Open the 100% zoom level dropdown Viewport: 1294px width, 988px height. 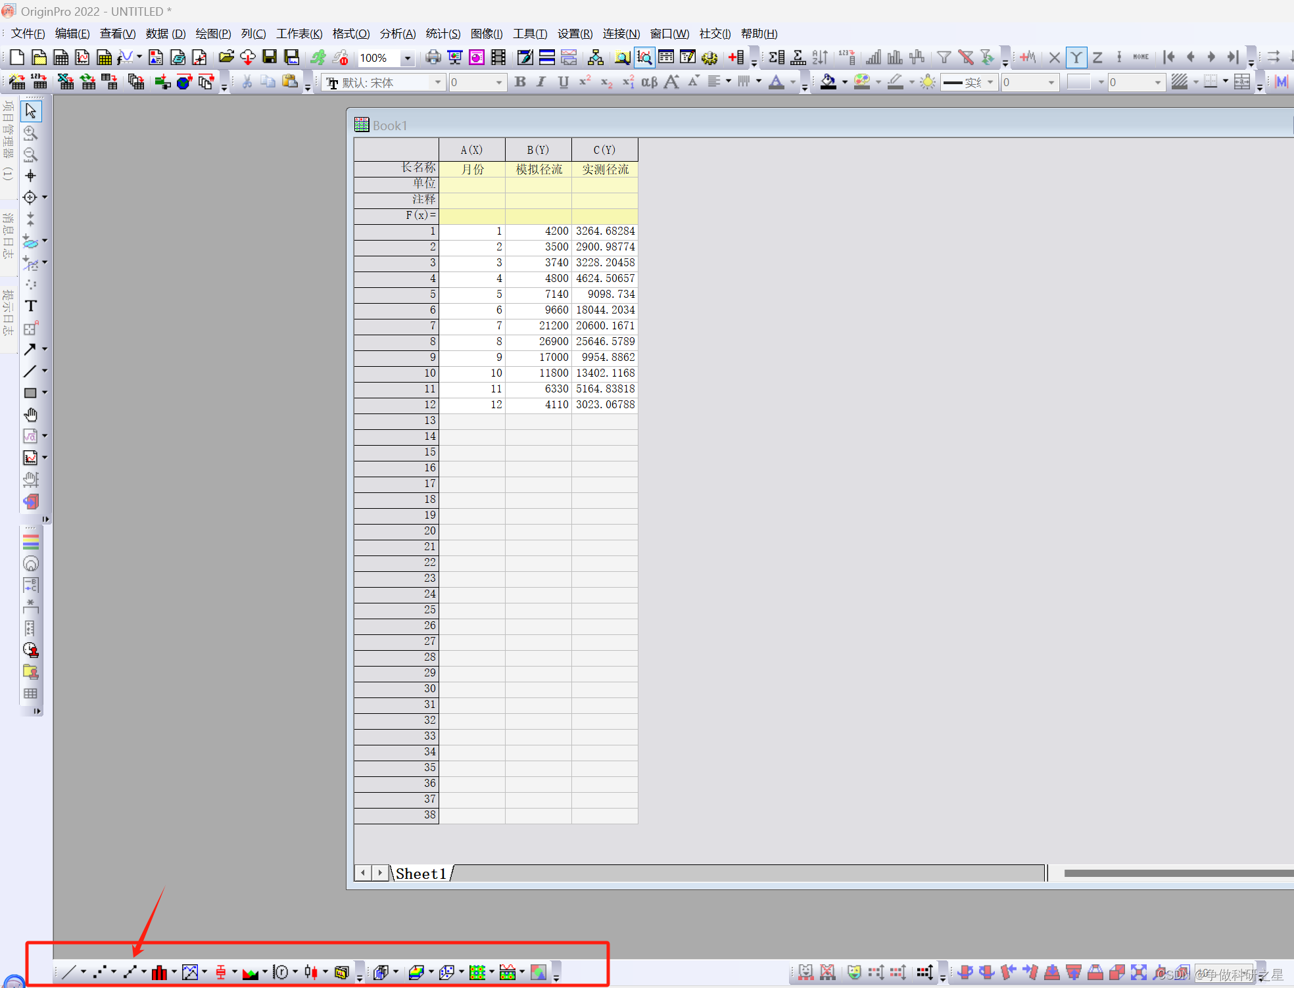(x=407, y=58)
